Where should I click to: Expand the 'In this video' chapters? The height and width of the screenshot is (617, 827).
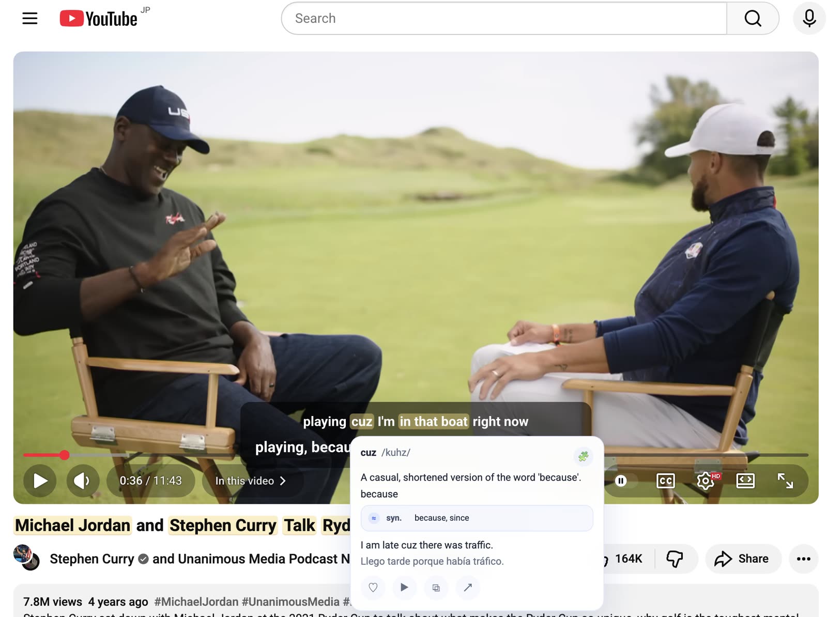point(251,481)
